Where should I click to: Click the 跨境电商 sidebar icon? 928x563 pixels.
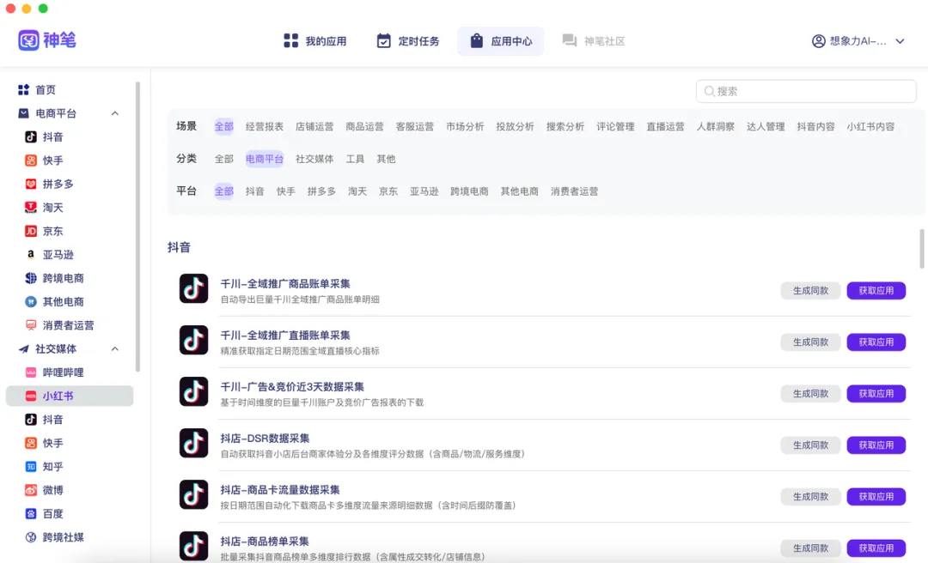[31, 278]
